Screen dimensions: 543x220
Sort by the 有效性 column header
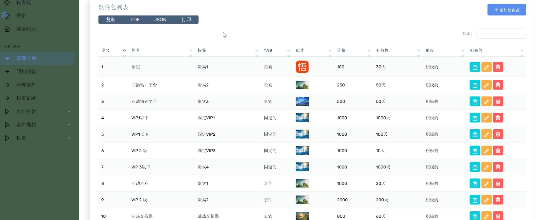tap(382, 50)
